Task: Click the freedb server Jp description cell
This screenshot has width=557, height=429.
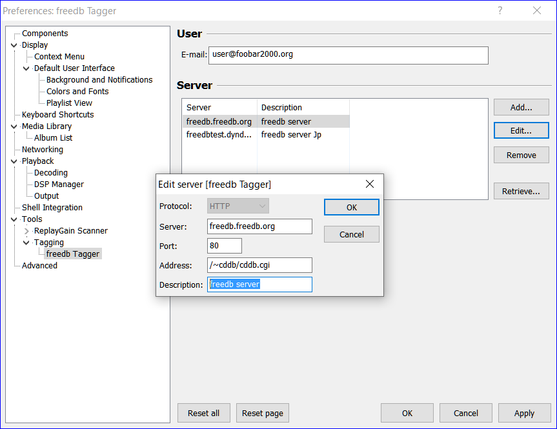Action: [x=291, y=135]
